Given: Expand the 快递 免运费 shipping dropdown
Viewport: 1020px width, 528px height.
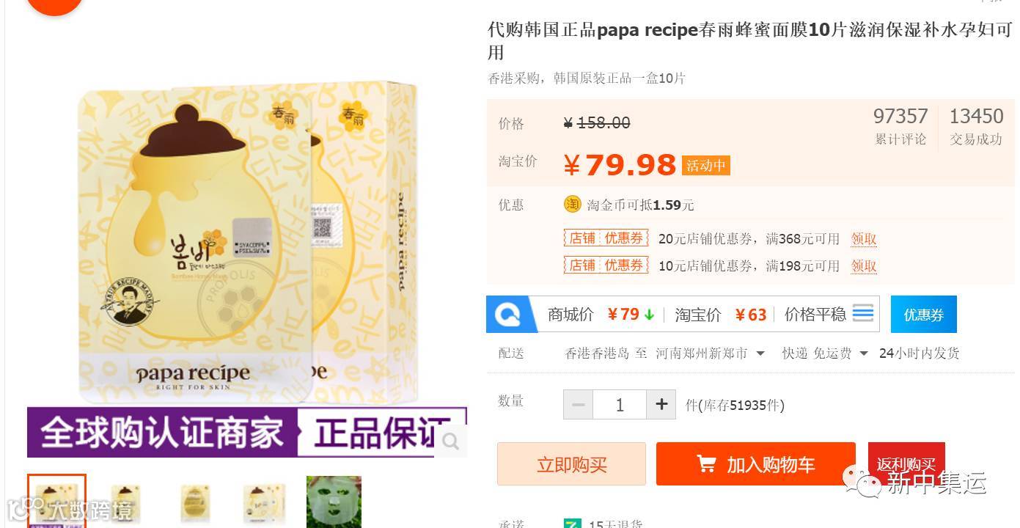Looking at the screenshot, I should 825,353.
